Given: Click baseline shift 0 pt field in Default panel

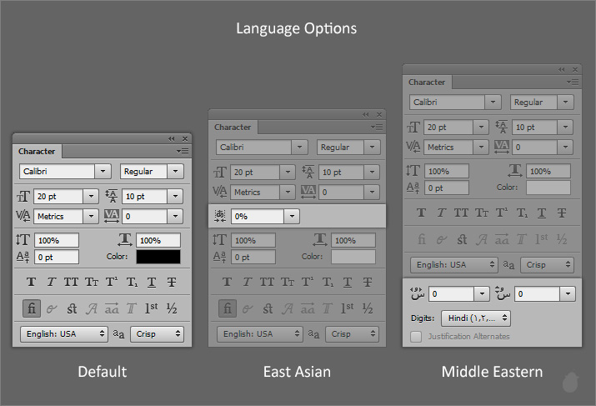Looking at the screenshot, I should coord(56,257).
